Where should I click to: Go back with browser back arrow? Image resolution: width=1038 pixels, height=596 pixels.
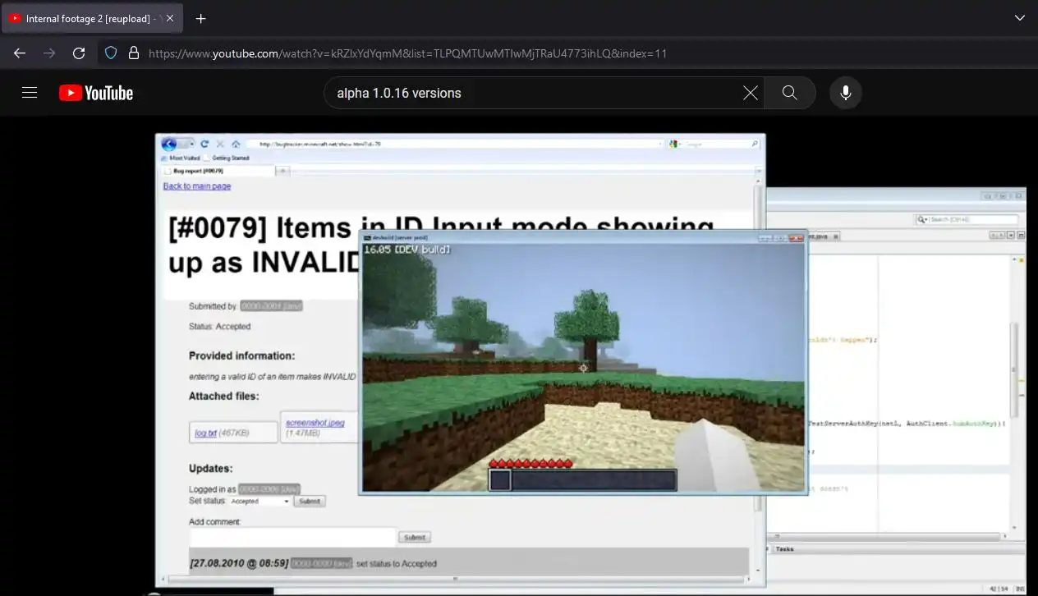(x=20, y=53)
